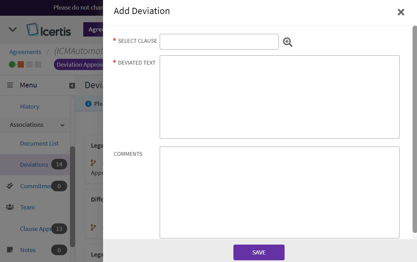The height and width of the screenshot is (262, 417).
Task: Click the clause search magnifier icon
Action: pyautogui.click(x=288, y=42)
